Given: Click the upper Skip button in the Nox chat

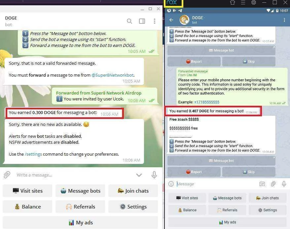Looking at the screenshot, I should click(249, 61).
